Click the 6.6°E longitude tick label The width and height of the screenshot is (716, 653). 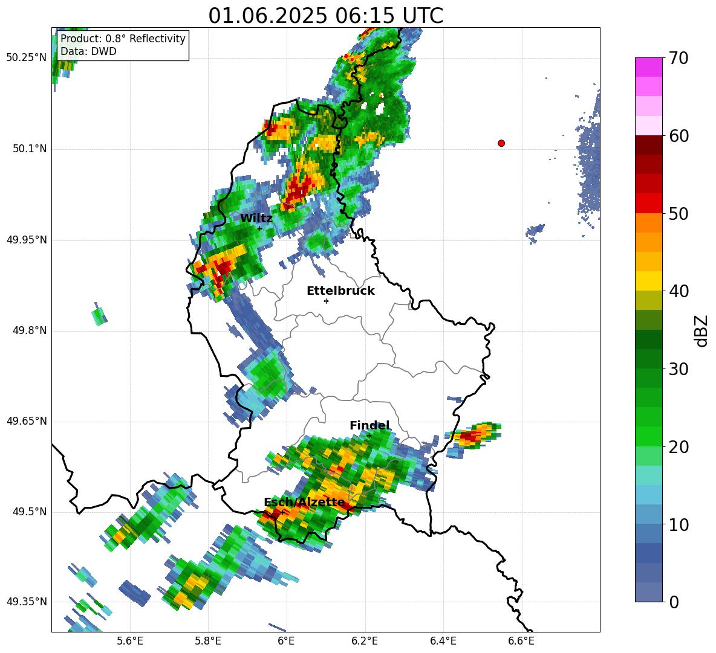click(521, 642)
